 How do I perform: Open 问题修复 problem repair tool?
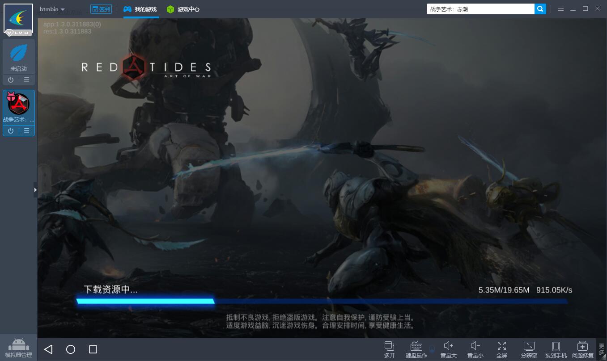[582, 349]
